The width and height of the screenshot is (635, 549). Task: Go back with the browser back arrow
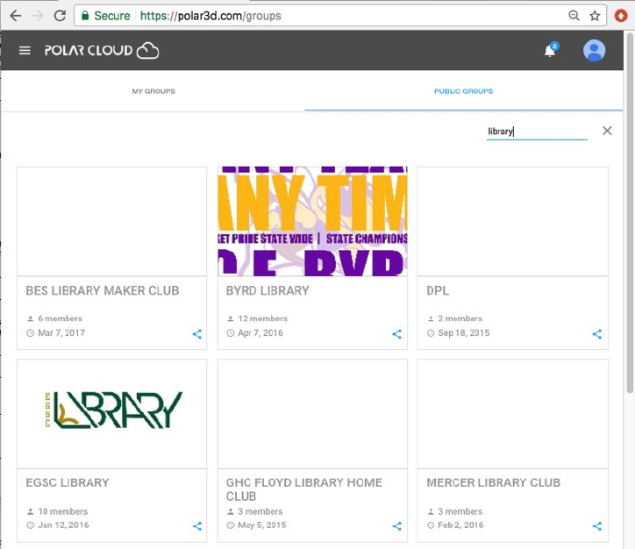point(16,16)
